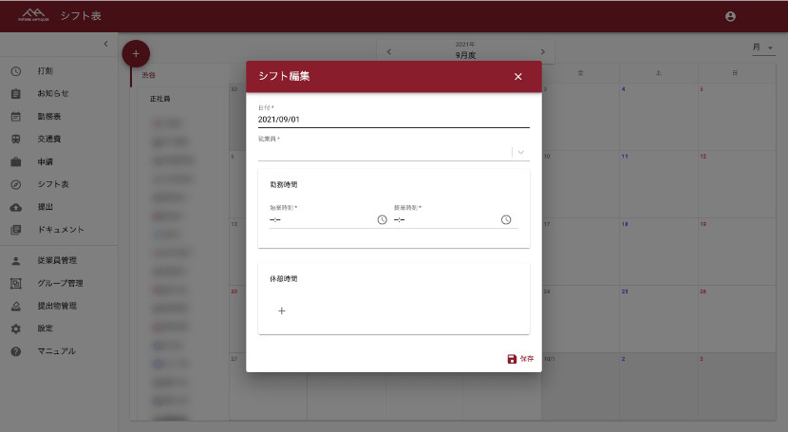
Task: Go to the next month
Action: tap(542, 51)
